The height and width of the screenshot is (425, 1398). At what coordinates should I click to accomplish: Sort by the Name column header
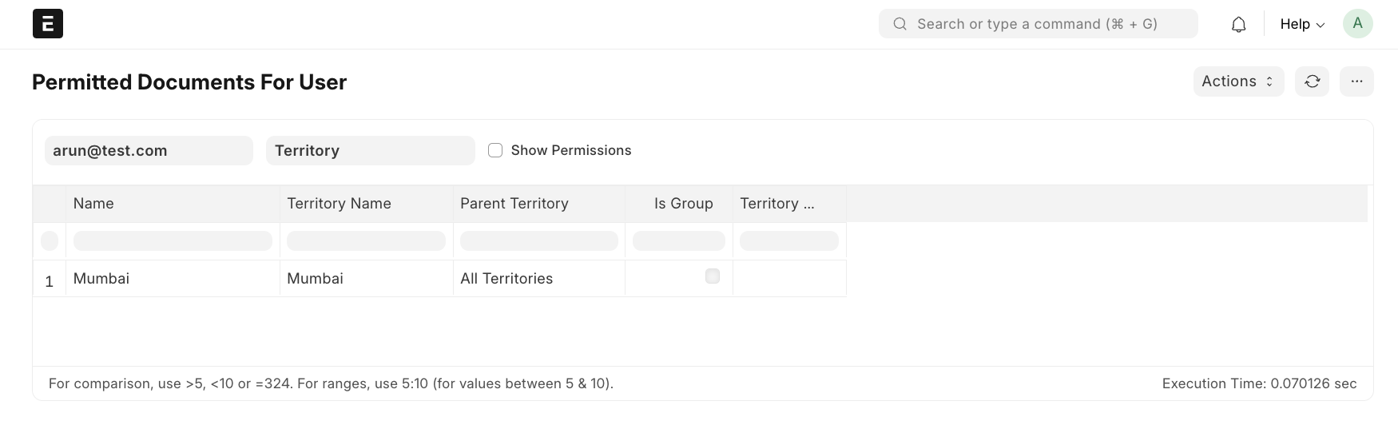coord(93,204)
